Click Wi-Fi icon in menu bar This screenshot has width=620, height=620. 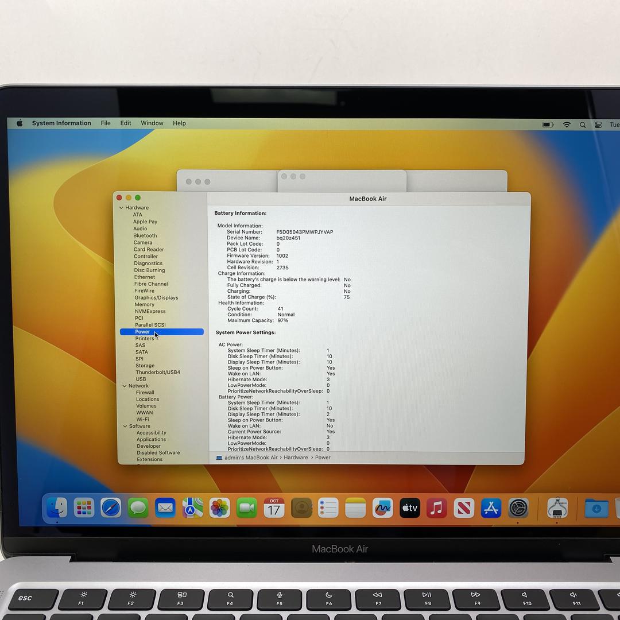pyautogui.click(x=567, y=125)
